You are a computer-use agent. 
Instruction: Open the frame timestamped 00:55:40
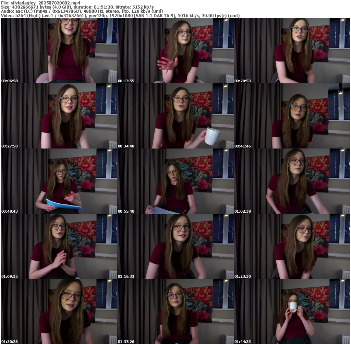point(175,181)
